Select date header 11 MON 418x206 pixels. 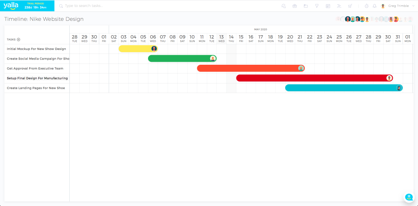tap(202, 38)
